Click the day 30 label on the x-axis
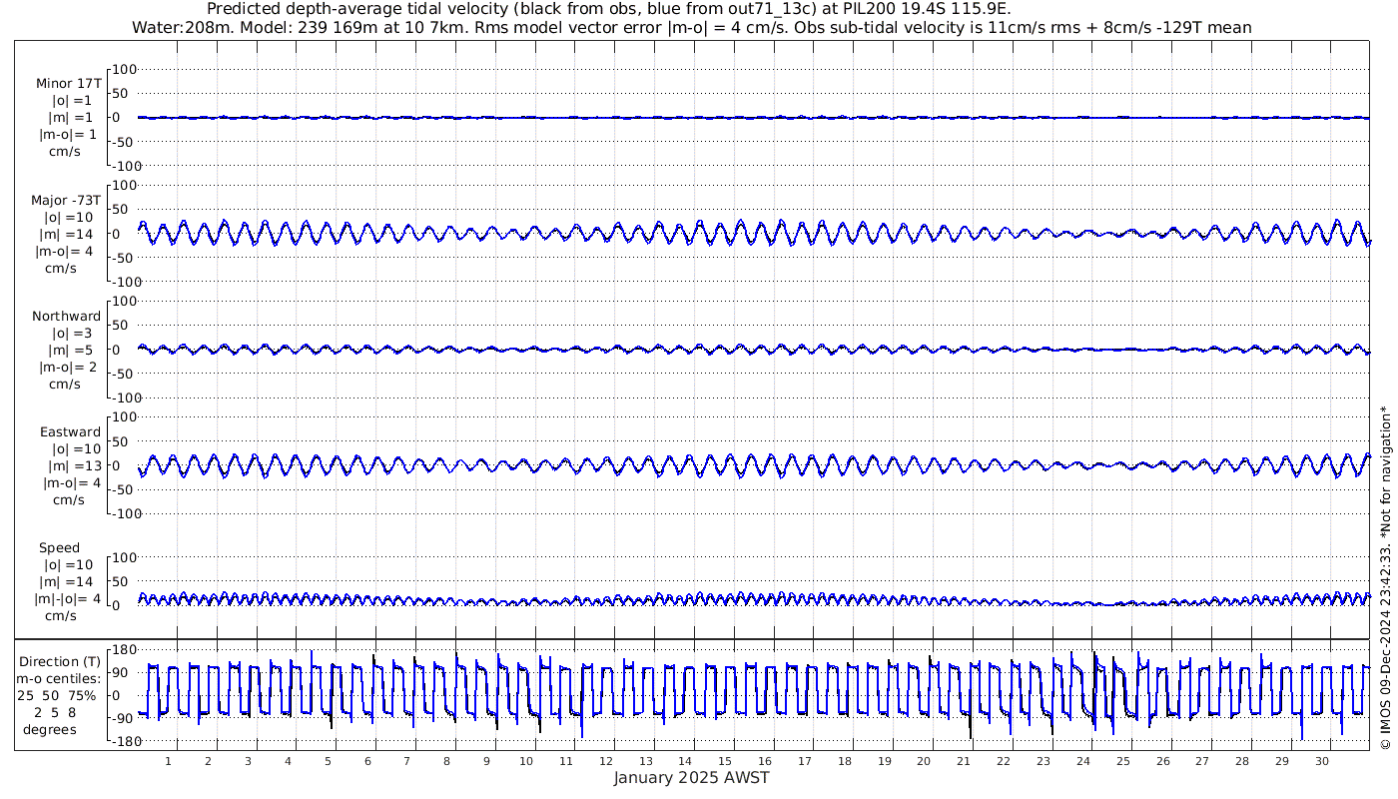 pos(1322,761)
